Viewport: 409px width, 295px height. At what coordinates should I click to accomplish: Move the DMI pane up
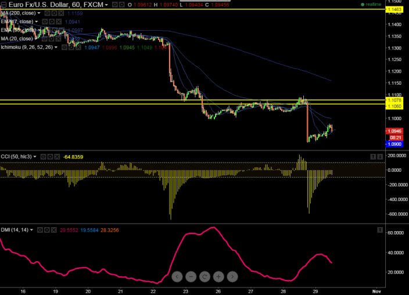[x=380, y=230]
